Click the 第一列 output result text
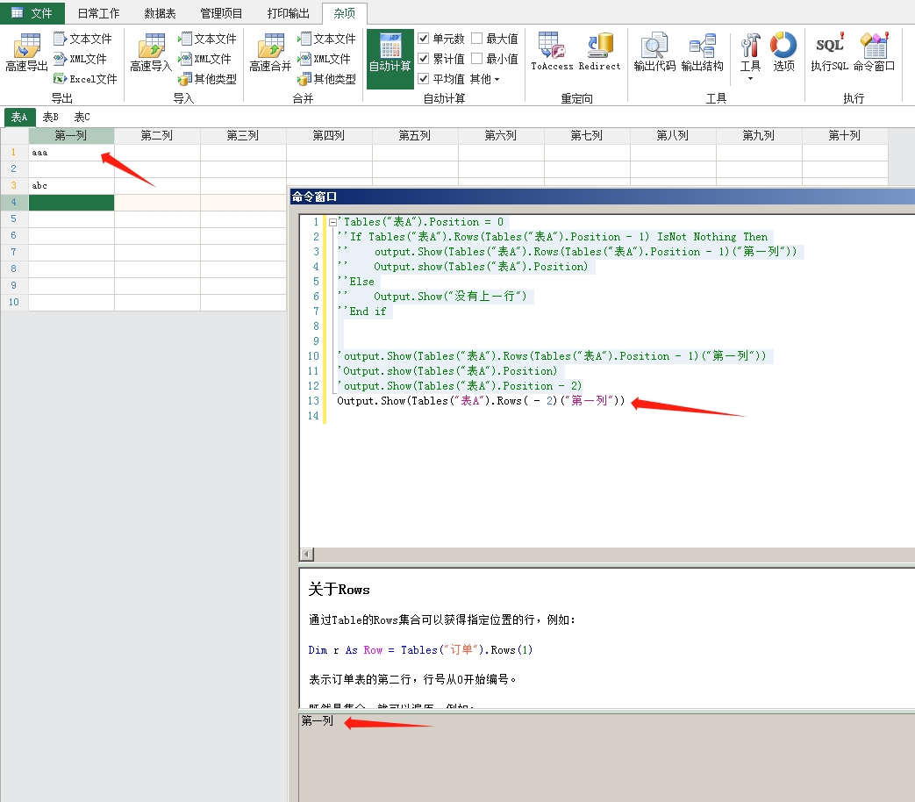This screenshot has height=802, width=915. [318, 721]
